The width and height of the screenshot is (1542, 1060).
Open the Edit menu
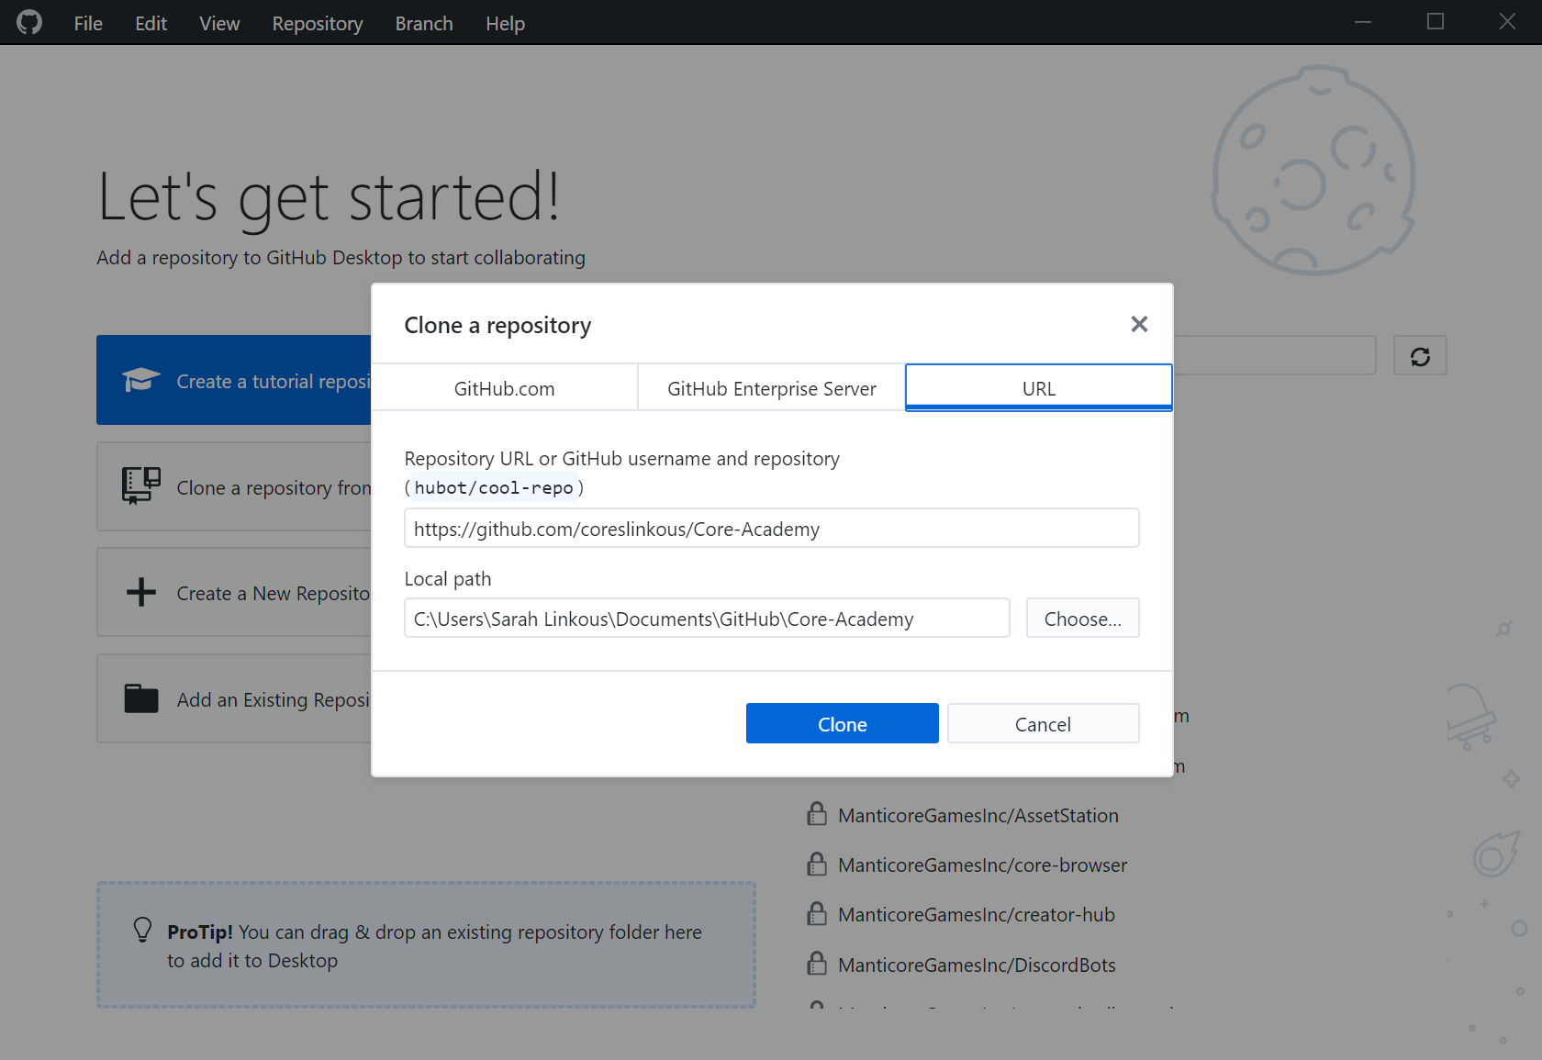(151, 23)
